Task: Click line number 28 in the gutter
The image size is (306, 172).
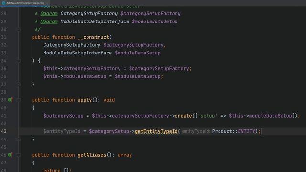Action: [4, 14]
